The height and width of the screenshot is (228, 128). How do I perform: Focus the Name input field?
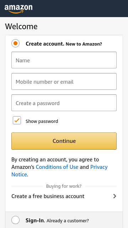pyautogui.click(x=64, y=60)
